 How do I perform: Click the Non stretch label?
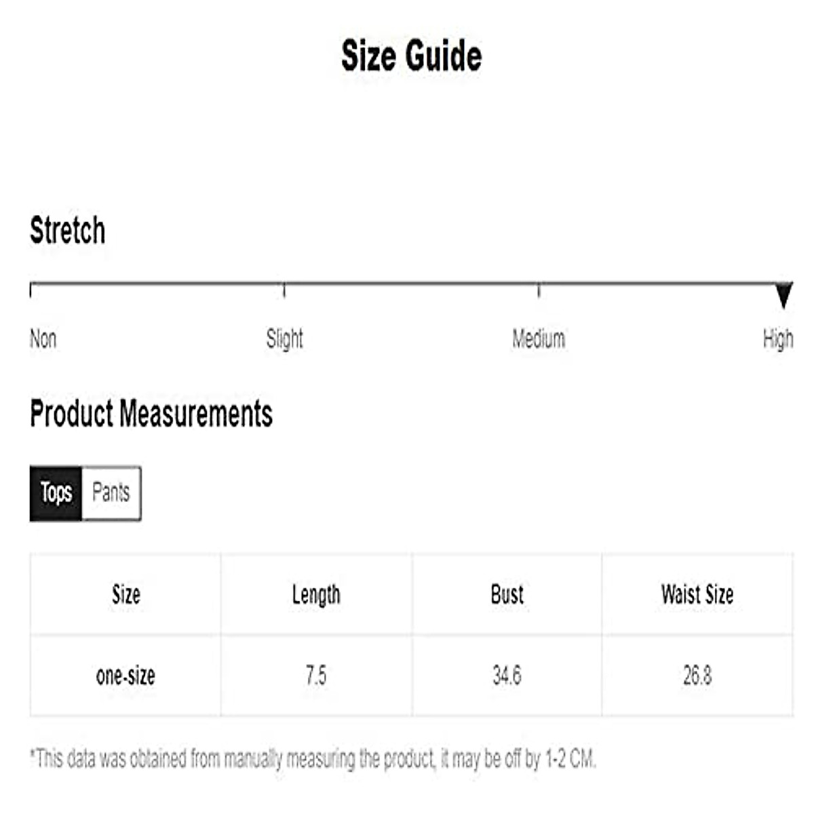[43, 338]
